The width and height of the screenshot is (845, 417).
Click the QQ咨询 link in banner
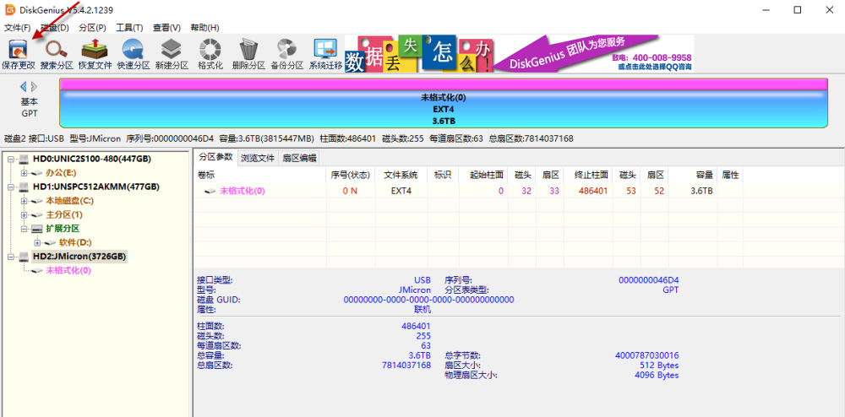(x=655, y=67)
